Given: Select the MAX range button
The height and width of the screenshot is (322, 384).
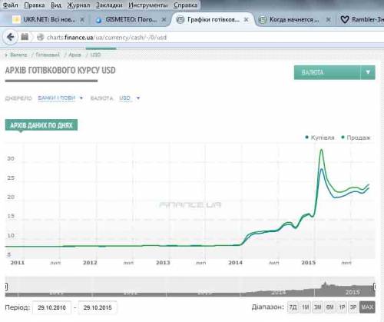Looking at the screenshot, I should click(367, 307).
